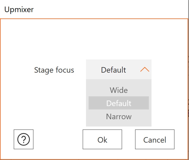The image size is (189, 160).
Task: Pick the Wide stage option
Action: click(119, 90)
